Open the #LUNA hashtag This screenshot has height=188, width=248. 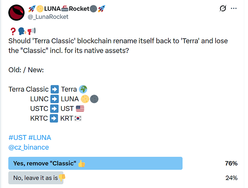click(40, 138)
